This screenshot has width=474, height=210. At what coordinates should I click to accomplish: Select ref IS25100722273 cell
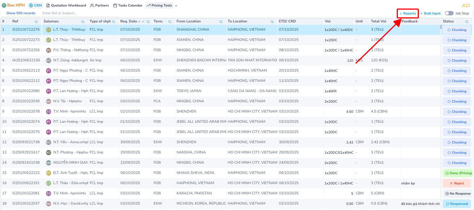(26, 40)
